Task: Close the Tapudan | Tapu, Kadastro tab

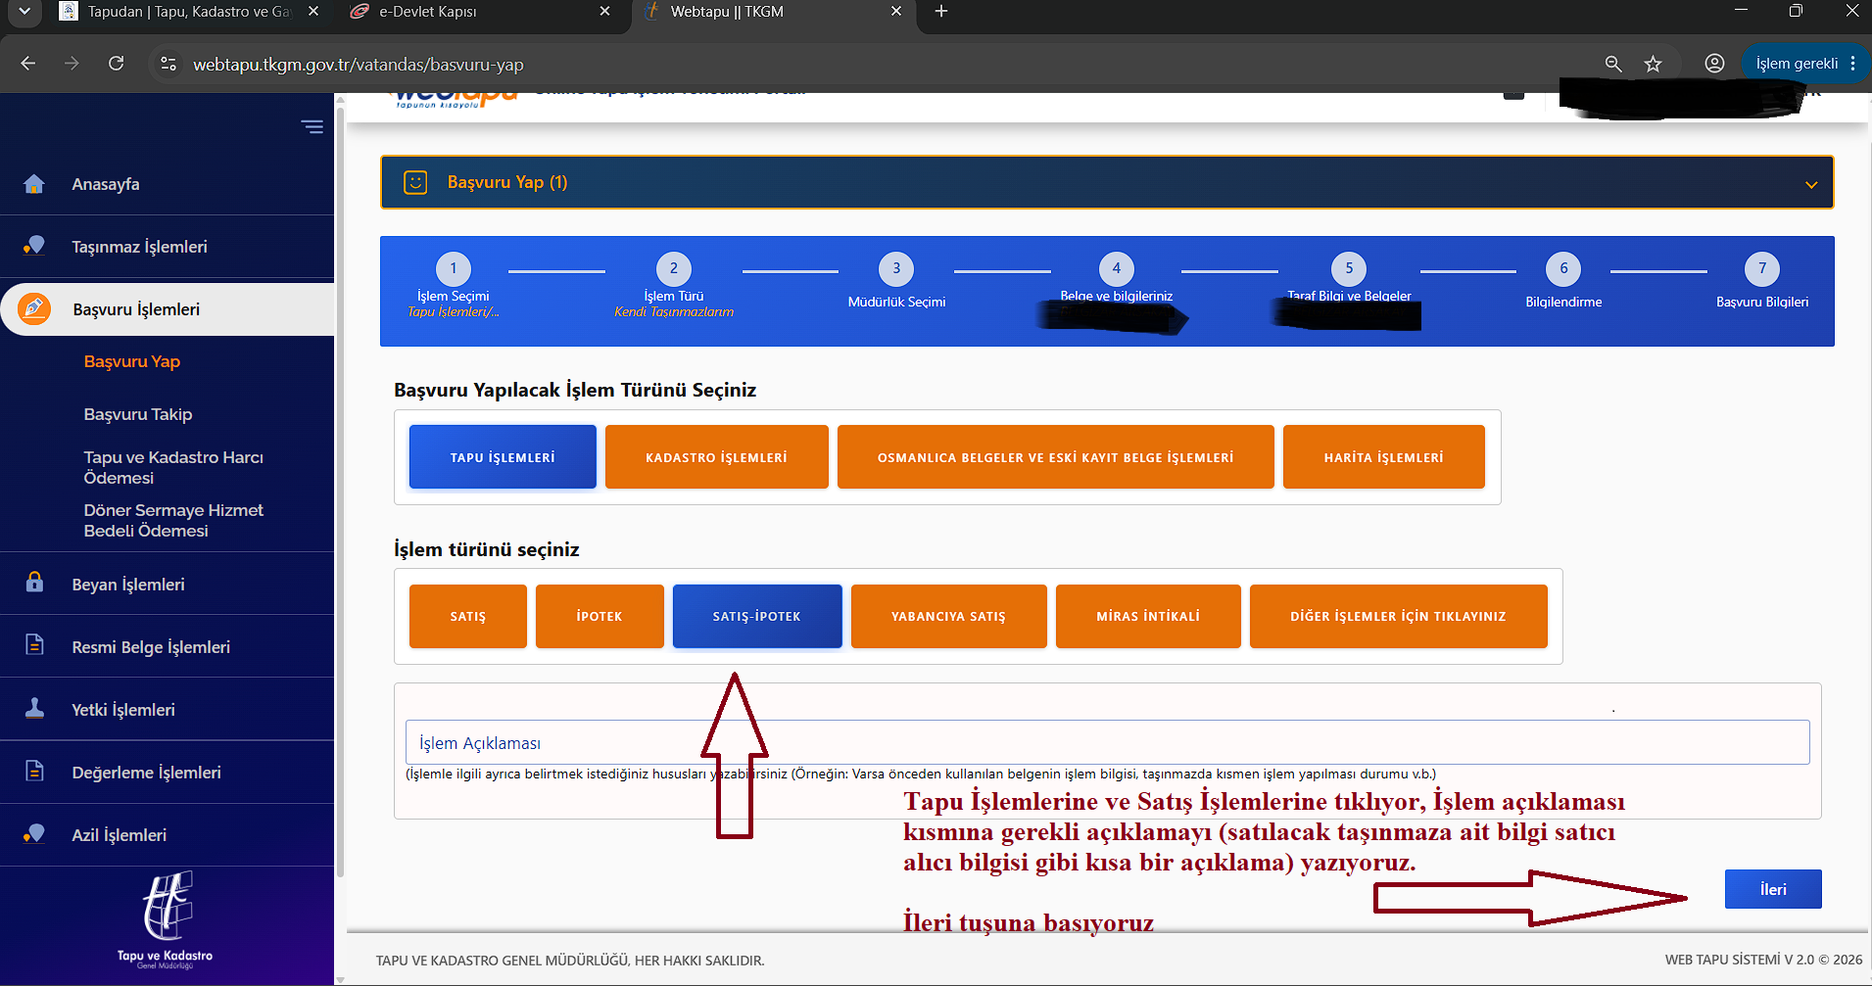Action: point(313,12)
